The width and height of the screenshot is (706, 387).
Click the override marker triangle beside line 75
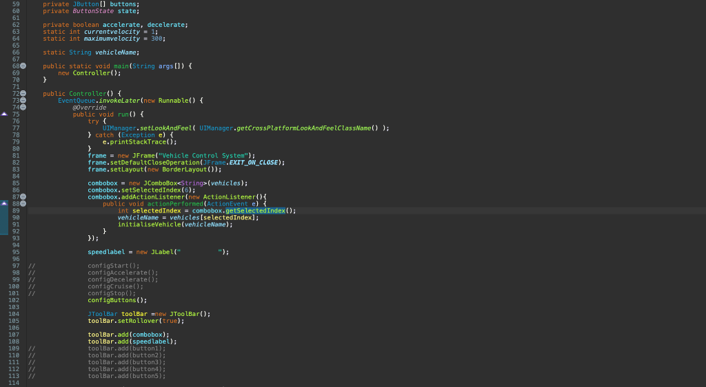click(x=4, y=114)
